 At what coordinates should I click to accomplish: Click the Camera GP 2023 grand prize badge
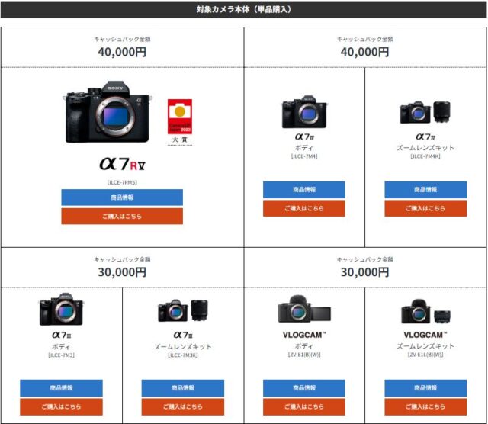[180, 122]
